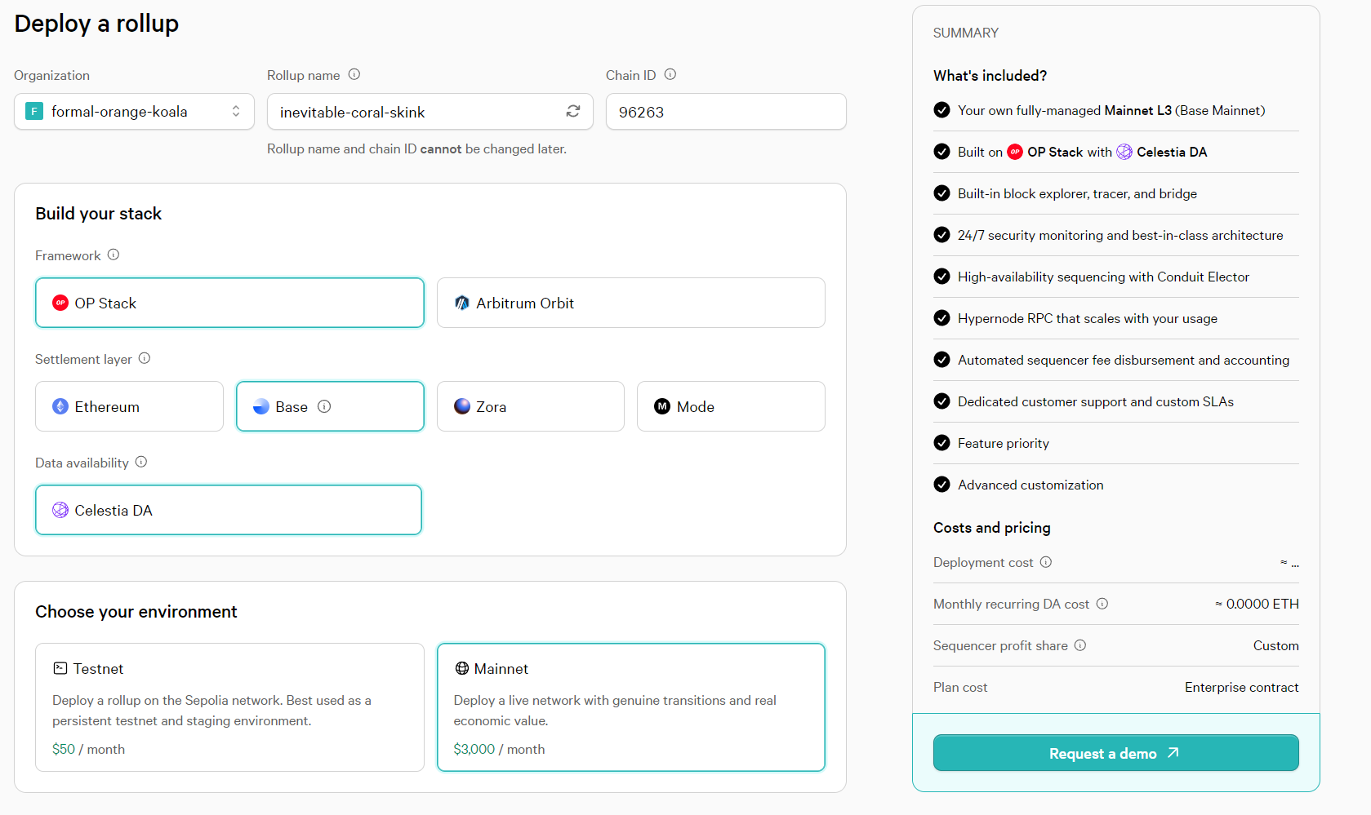Click the Request a demo button
The width and height of the screenshot is (1371, 815).
tap(1115, 753)
